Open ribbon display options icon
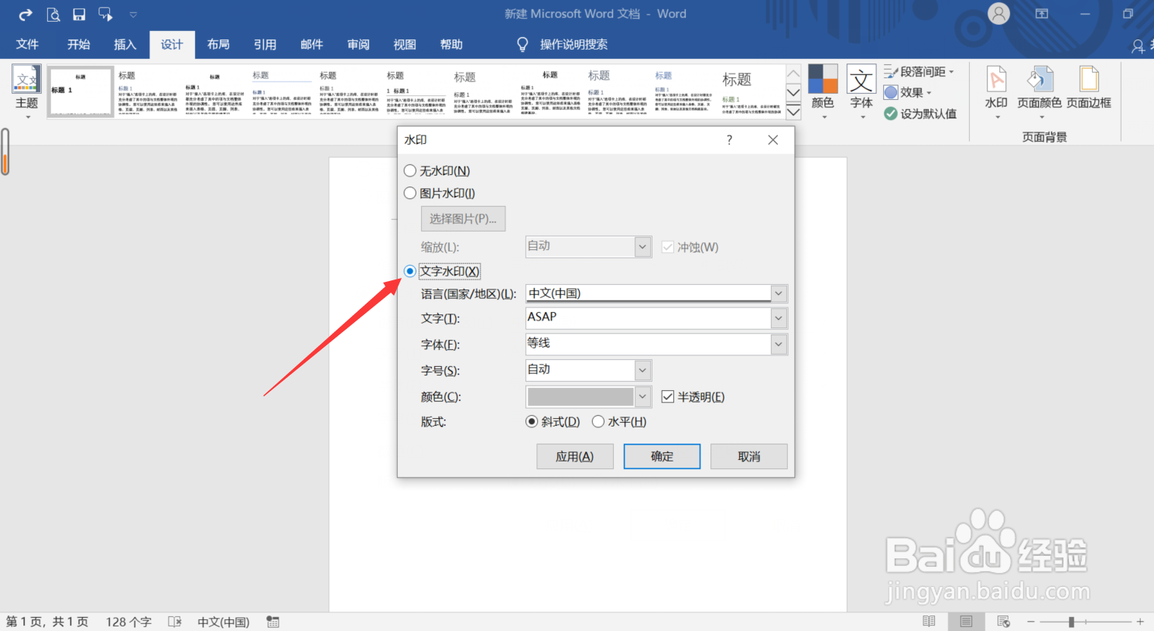 click(1042, 14)
